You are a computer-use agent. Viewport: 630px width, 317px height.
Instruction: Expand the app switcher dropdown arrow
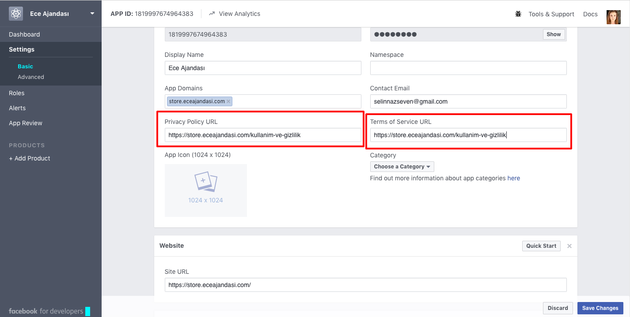92,13
